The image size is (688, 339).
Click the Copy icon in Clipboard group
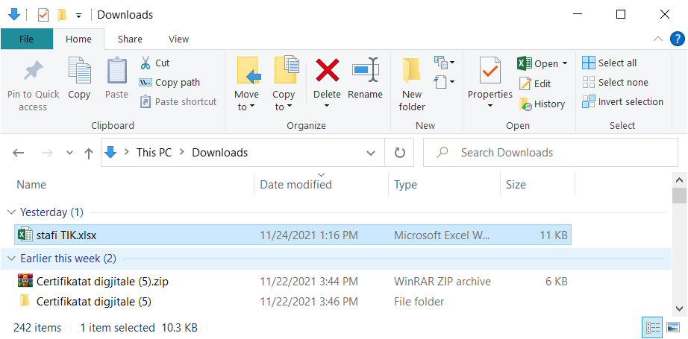pos(79,70)
